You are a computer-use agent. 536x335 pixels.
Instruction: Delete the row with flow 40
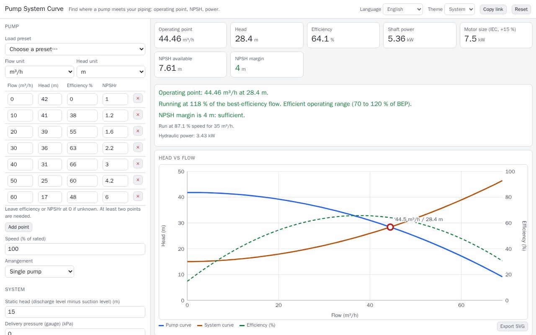(x=138, y=164)
